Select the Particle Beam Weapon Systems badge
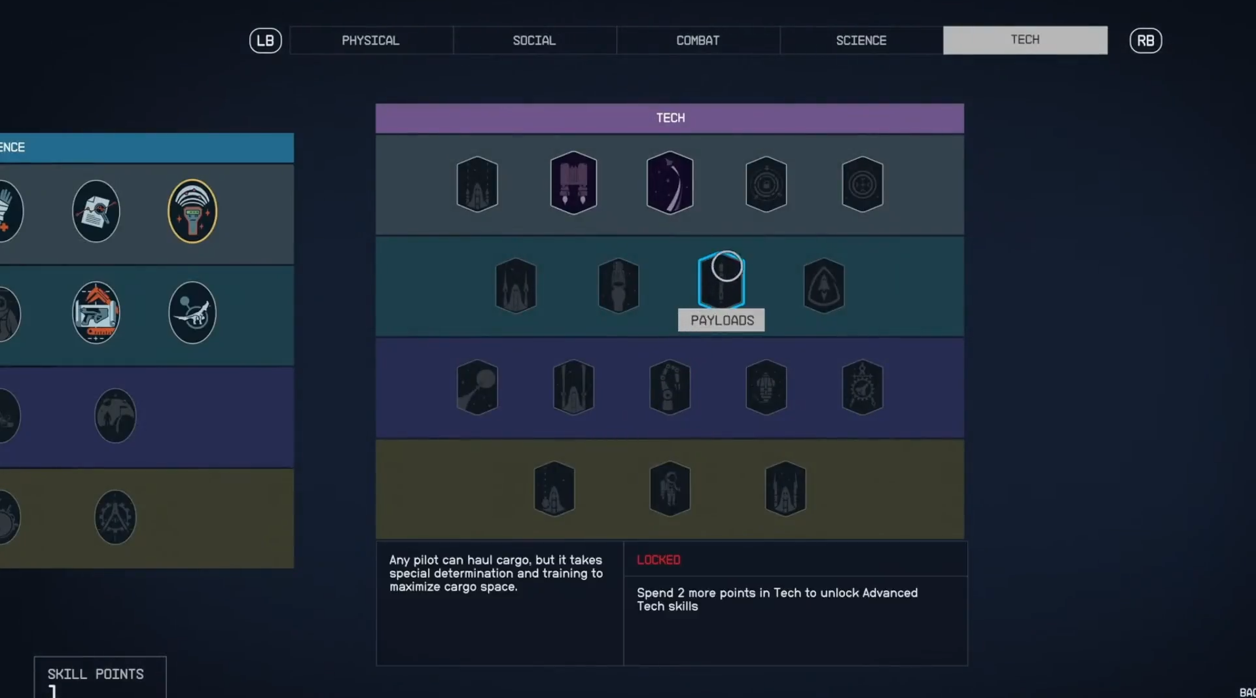Viewport: 1256px width, 698px height. (573, 387)
